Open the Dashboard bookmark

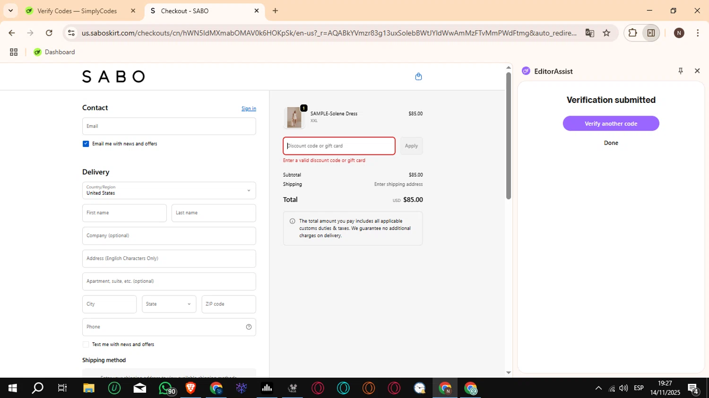(54, 52)
